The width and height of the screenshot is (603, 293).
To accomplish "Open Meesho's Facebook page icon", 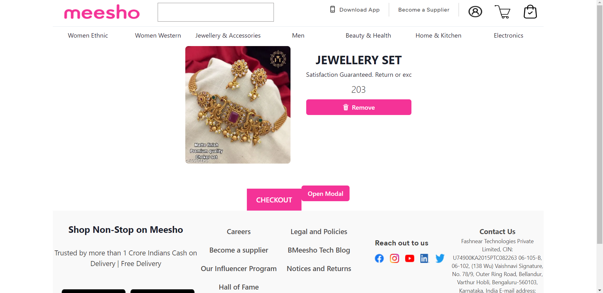I will tap(379, 258).
